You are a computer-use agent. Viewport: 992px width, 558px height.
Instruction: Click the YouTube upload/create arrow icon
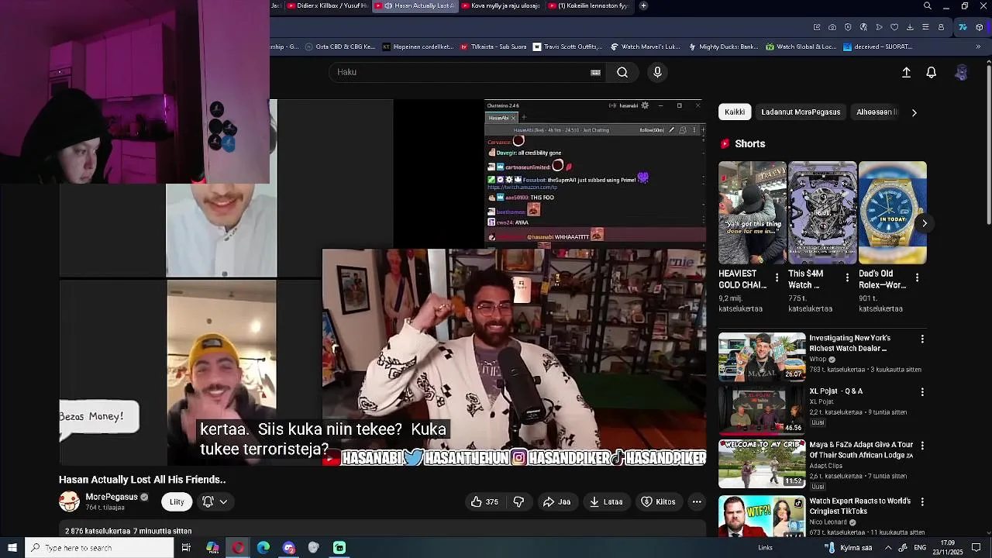906,72
